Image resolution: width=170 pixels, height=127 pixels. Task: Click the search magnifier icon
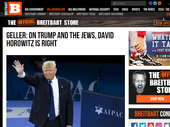(114, 3)
